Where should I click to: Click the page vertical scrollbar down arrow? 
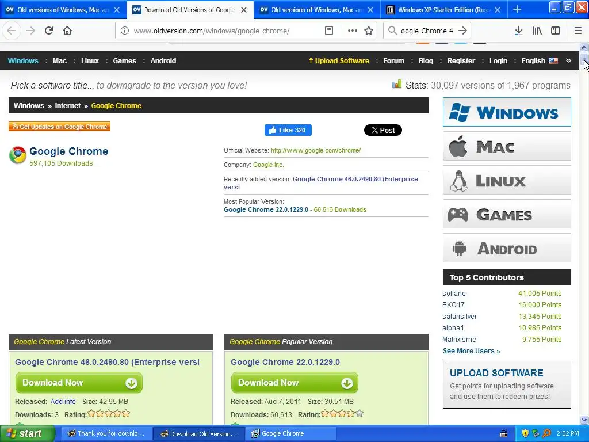pyautogui.click(x=584, y=420)
